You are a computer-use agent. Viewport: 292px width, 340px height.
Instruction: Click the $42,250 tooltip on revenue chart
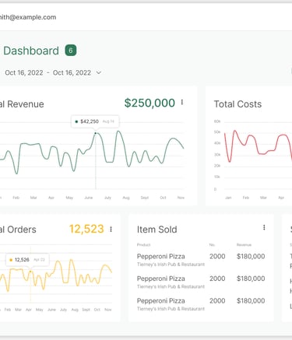pyautogui.click(x=95, y=121)
